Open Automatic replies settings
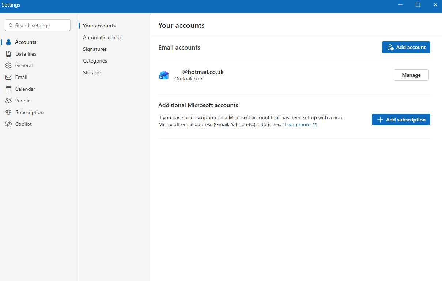442x281 pixels. coord(103,37)
